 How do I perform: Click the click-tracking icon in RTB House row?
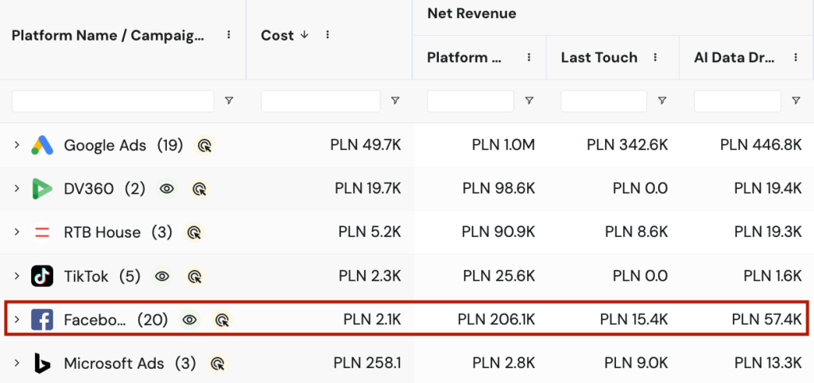click(193, 233)
